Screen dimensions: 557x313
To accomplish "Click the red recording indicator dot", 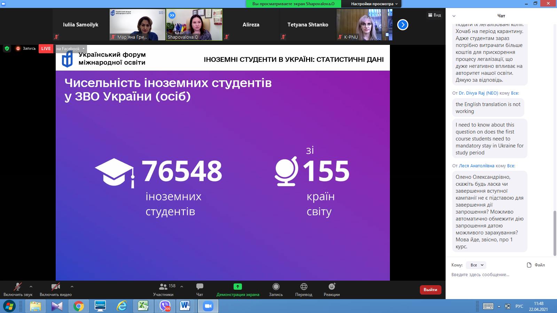I will (18, 49).
